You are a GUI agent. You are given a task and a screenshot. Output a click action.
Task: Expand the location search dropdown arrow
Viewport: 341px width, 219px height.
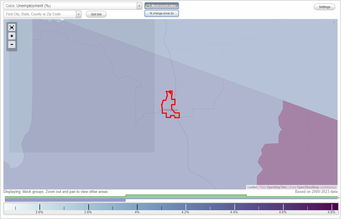click(x=78, y=14)
